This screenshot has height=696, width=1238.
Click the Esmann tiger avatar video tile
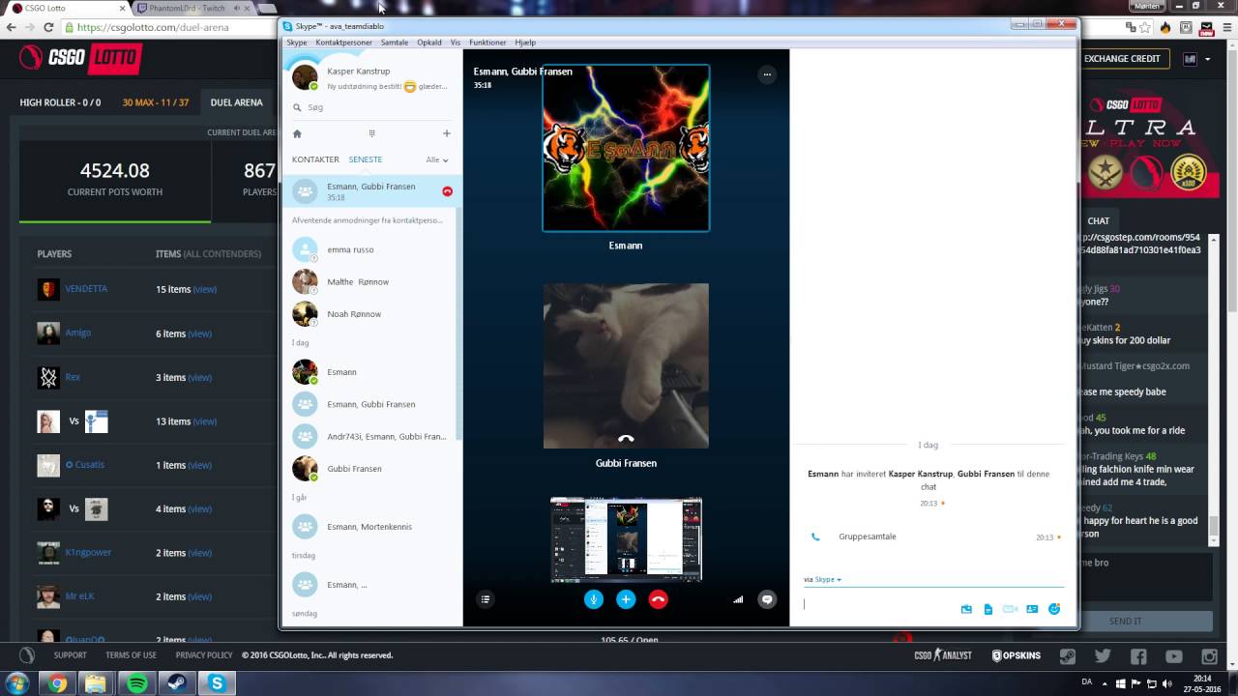pos(626,148)
